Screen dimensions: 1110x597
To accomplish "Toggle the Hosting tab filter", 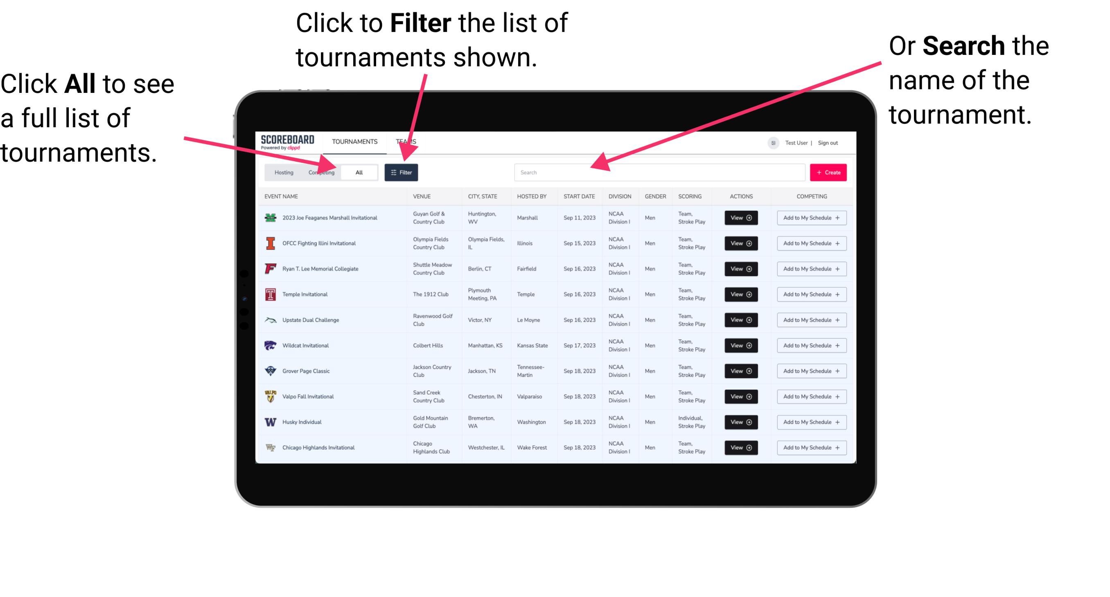I will pos(282,172).
